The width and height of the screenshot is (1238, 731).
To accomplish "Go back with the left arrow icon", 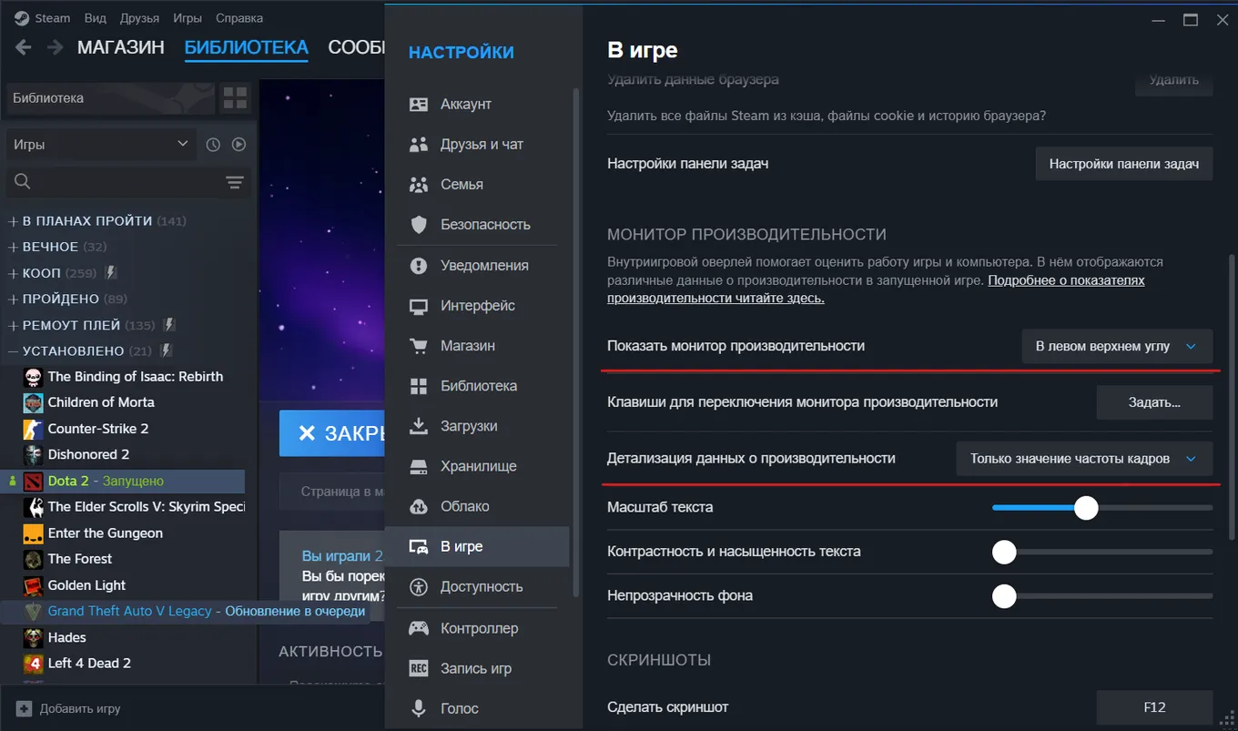I will point(23,47).
